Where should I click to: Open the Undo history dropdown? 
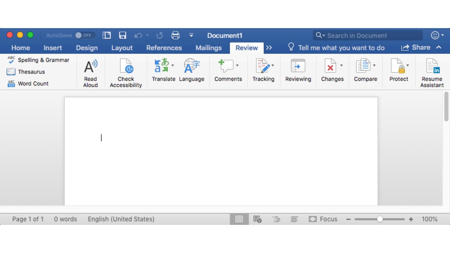pyautogui.click(x=147, y=35)
